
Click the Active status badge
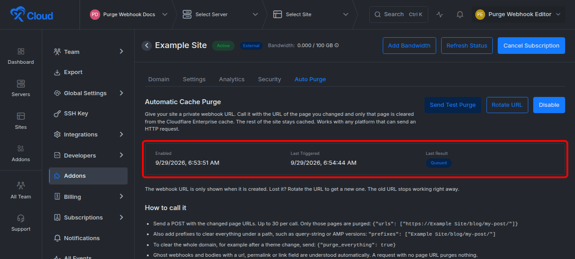coord(223,45)
